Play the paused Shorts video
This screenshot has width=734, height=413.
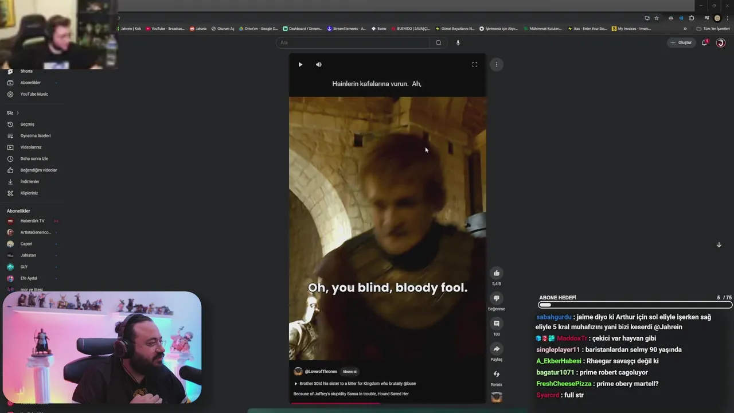pyautogui.click(x=300, y=65)
